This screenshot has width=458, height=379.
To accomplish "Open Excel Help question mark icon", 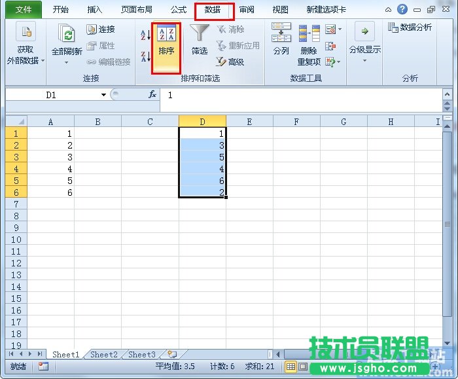I will pos(402,9).
